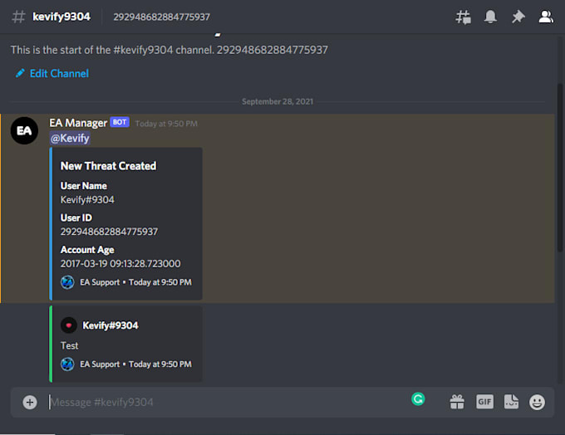The image size is (565, 435).
Task: Click the chat vertical scrollbar
Action: click(560, 168)
